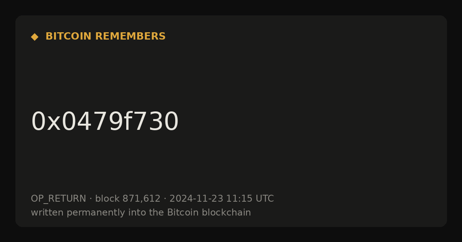
Task: Click the separator dot after block number
Action: (x=165, y=199)
